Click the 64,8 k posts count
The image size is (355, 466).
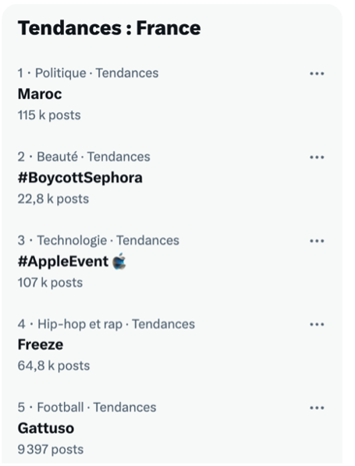pyautogui.click(x=54, y=365)
